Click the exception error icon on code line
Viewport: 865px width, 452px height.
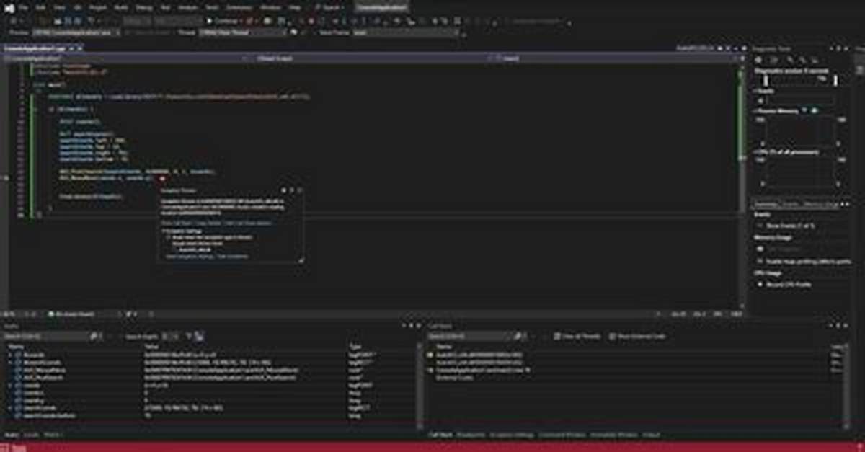click(163, 178)
